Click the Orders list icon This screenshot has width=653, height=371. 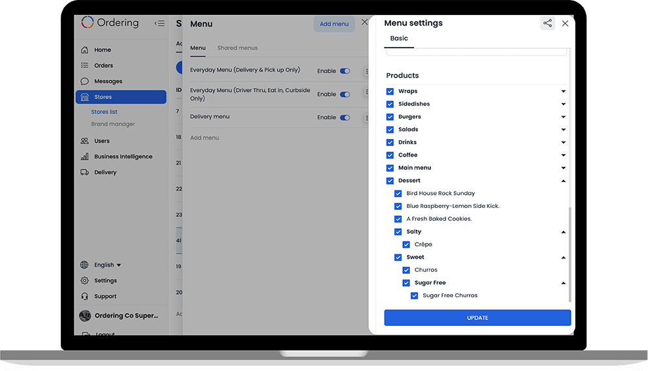84,65
